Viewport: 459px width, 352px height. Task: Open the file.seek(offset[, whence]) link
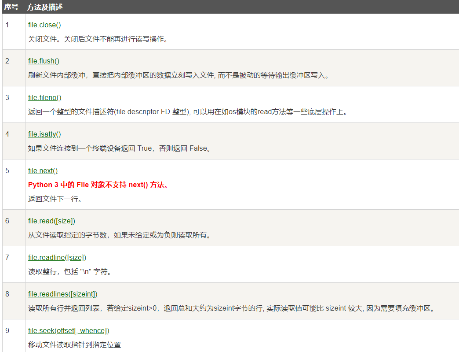click(x=69, y=330)
